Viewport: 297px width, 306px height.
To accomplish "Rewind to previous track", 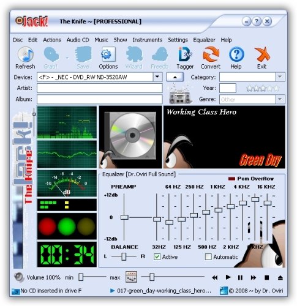I will coord(215,278).
